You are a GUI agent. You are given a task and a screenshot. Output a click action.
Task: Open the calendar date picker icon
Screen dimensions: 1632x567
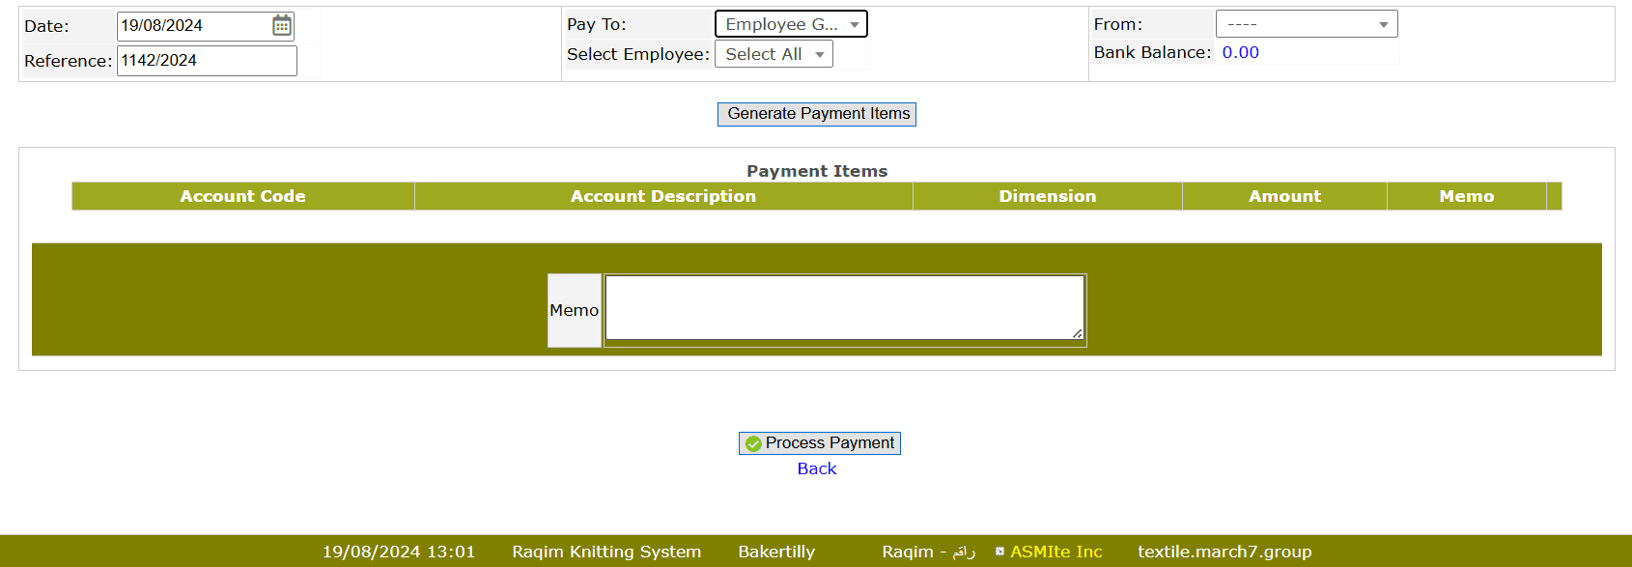[x=281, y=26]
